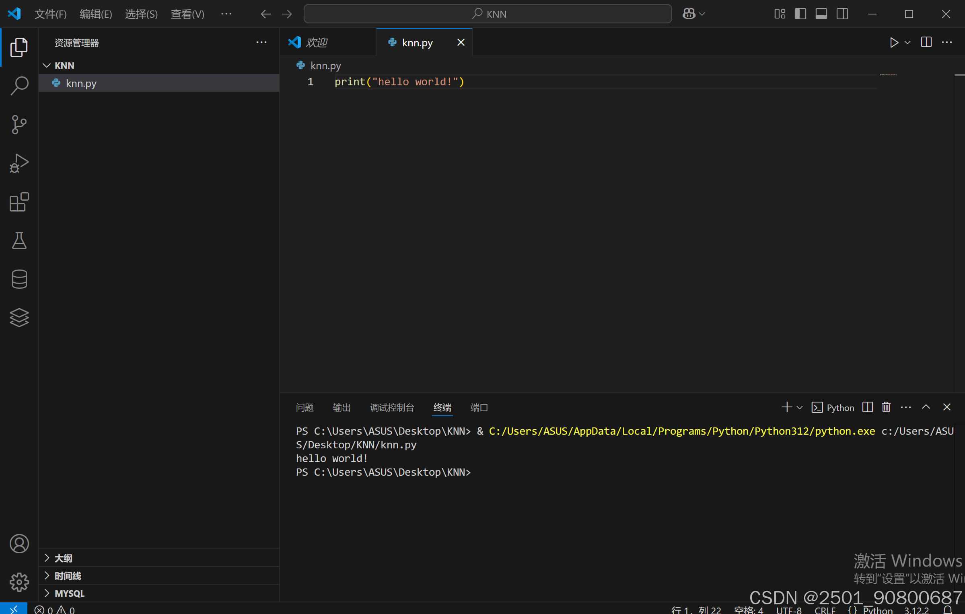
Task: Click the Run Python File play button
Action: 894,43
